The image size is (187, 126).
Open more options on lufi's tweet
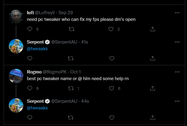tap(177, 13)
